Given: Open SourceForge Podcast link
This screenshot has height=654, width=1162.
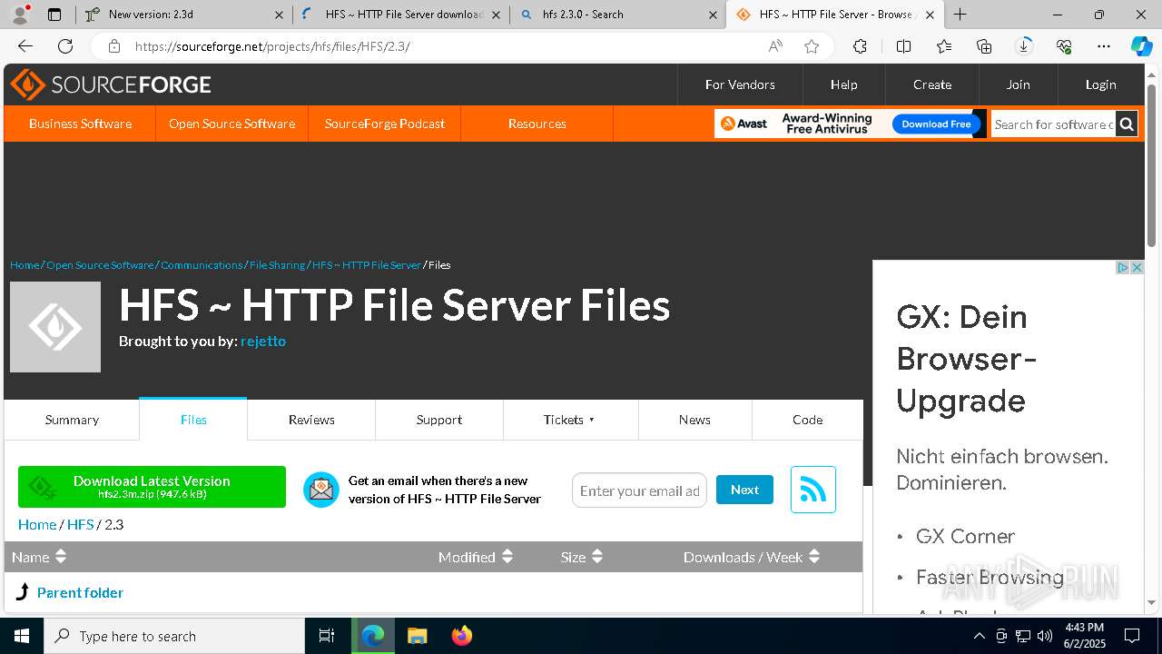Looking at the screenshot, I should point(385,124).
